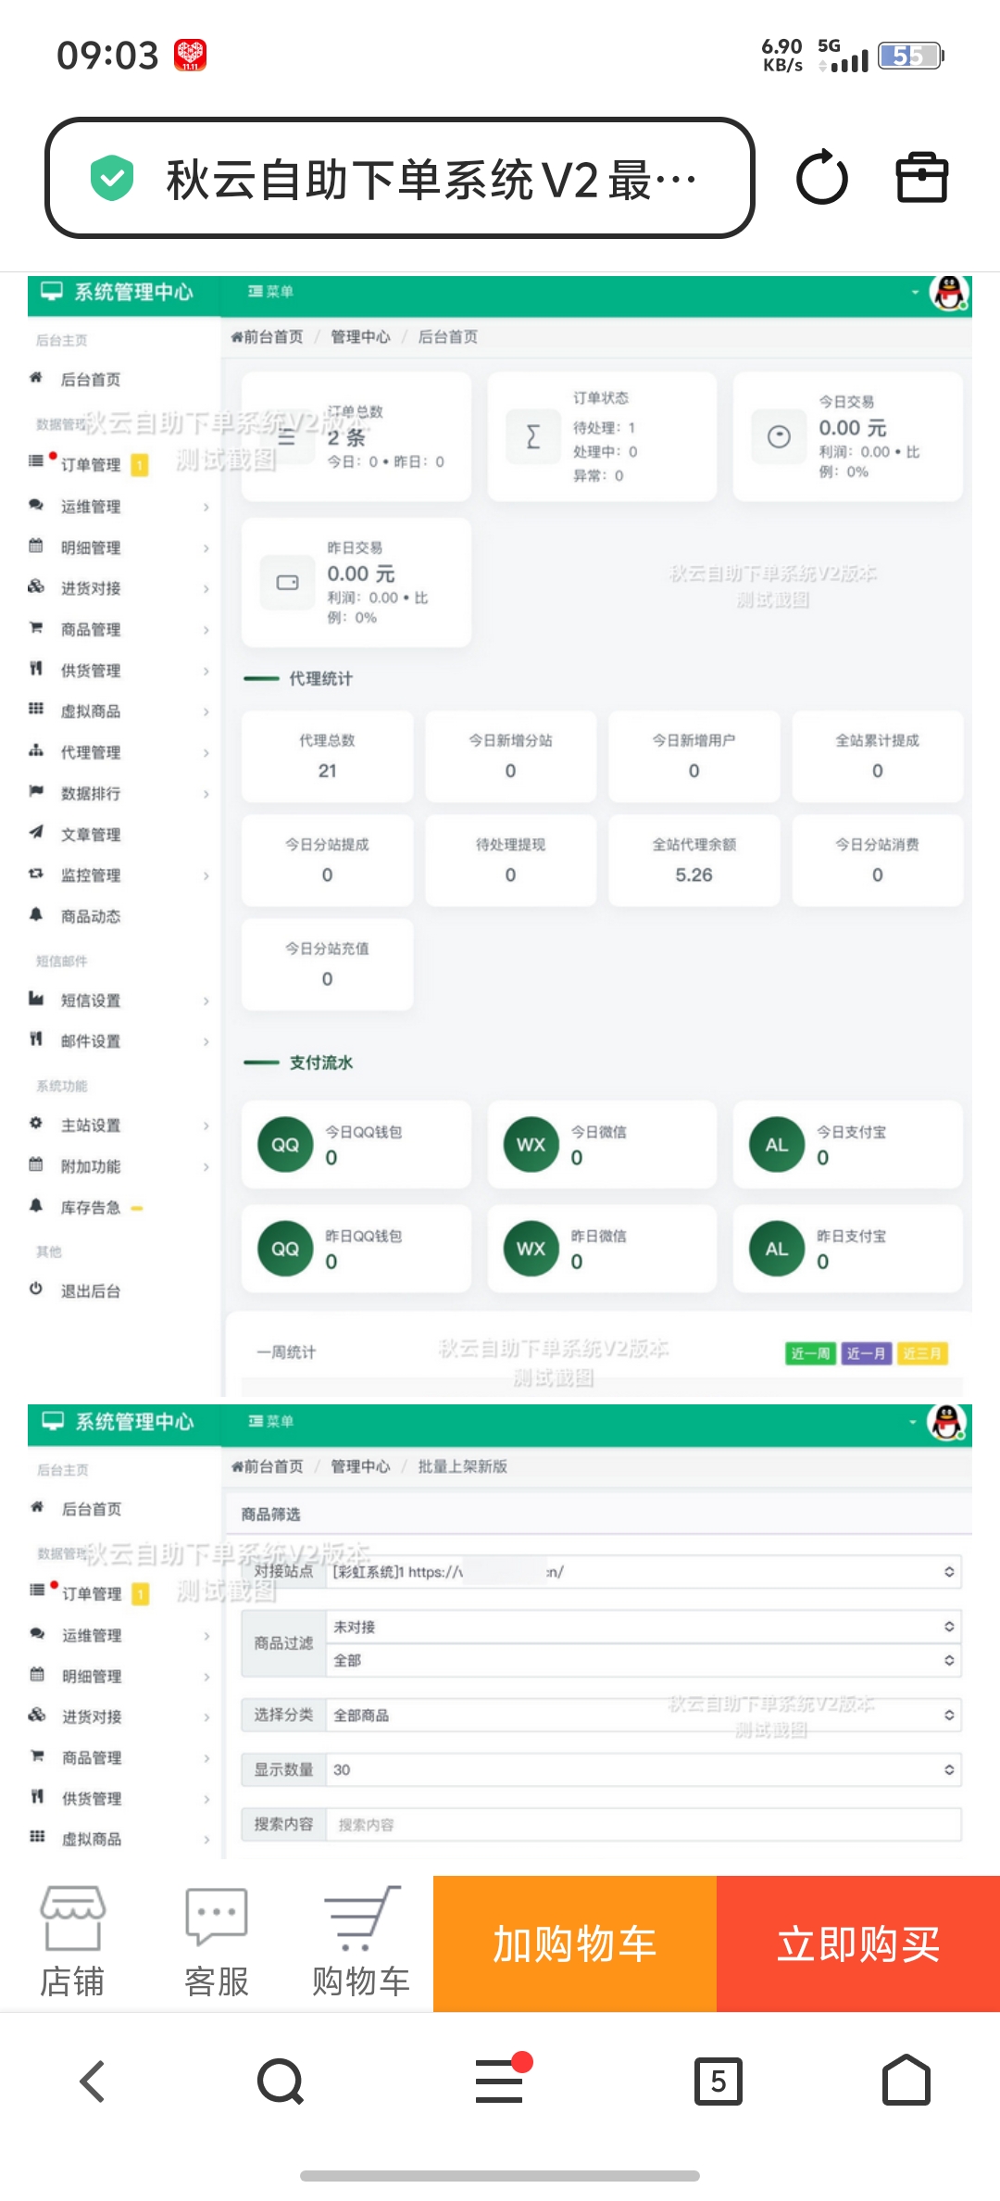Go back with the browser back arrow
This screenshot has height=2201, width=1000.
click(x=93, y=2082)
